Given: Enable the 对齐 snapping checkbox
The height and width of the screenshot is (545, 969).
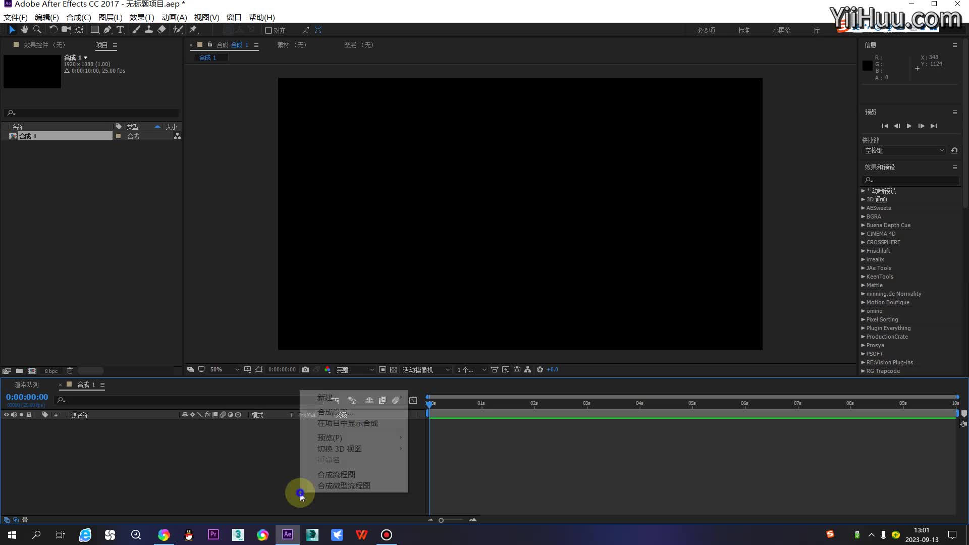Looking at the screenshot, I should [268, 30].
